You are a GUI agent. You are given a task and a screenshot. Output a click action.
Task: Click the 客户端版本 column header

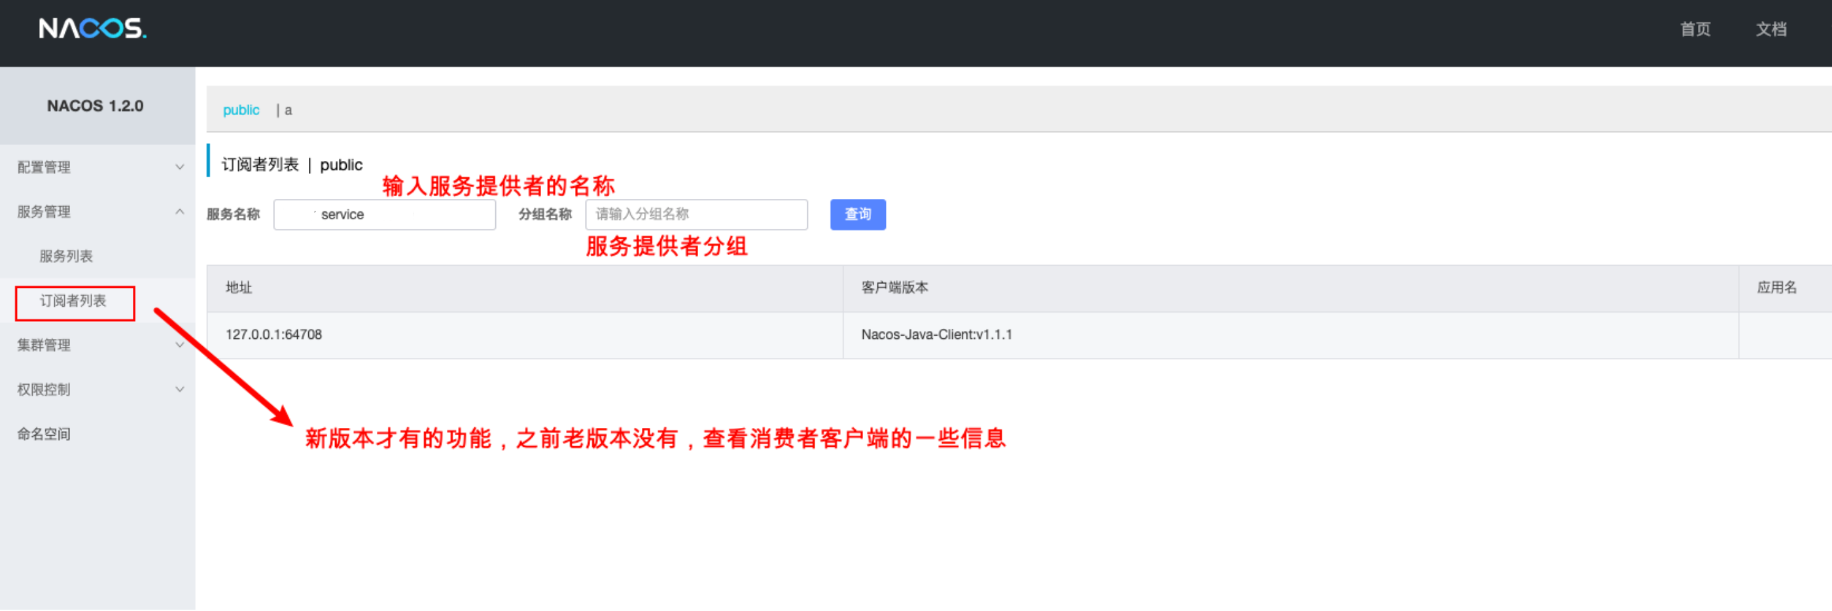click(x=894, y=288)
